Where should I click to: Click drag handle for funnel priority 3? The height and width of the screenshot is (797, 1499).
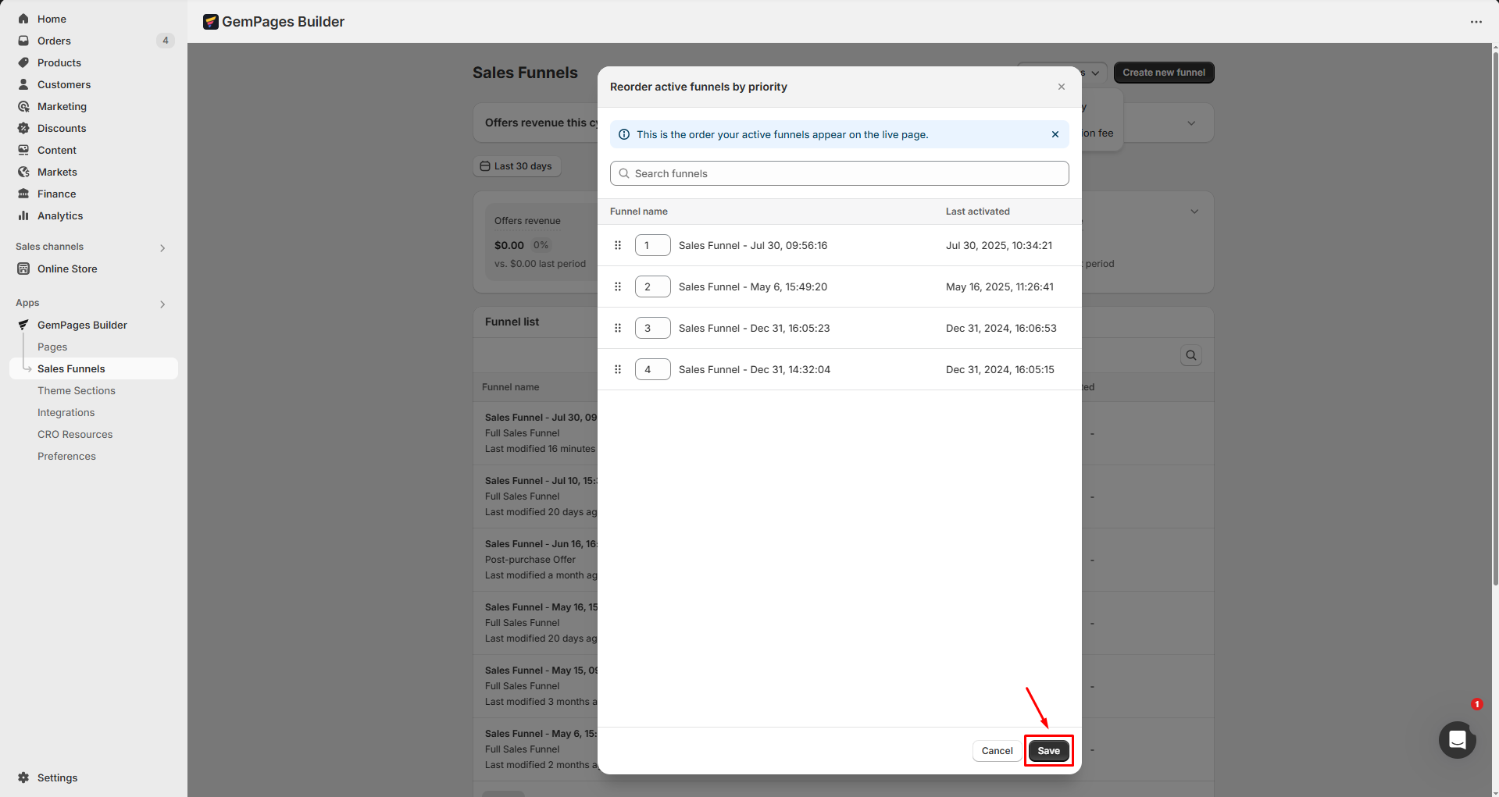(x=618, y=328)
